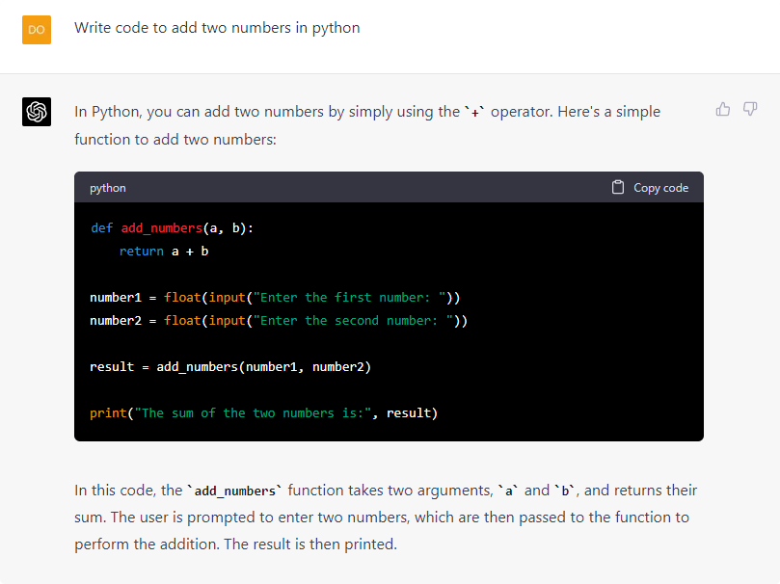The image size is (780, 584).
Task: Click the 'return a + b' code line
Action: click(164, 252)
